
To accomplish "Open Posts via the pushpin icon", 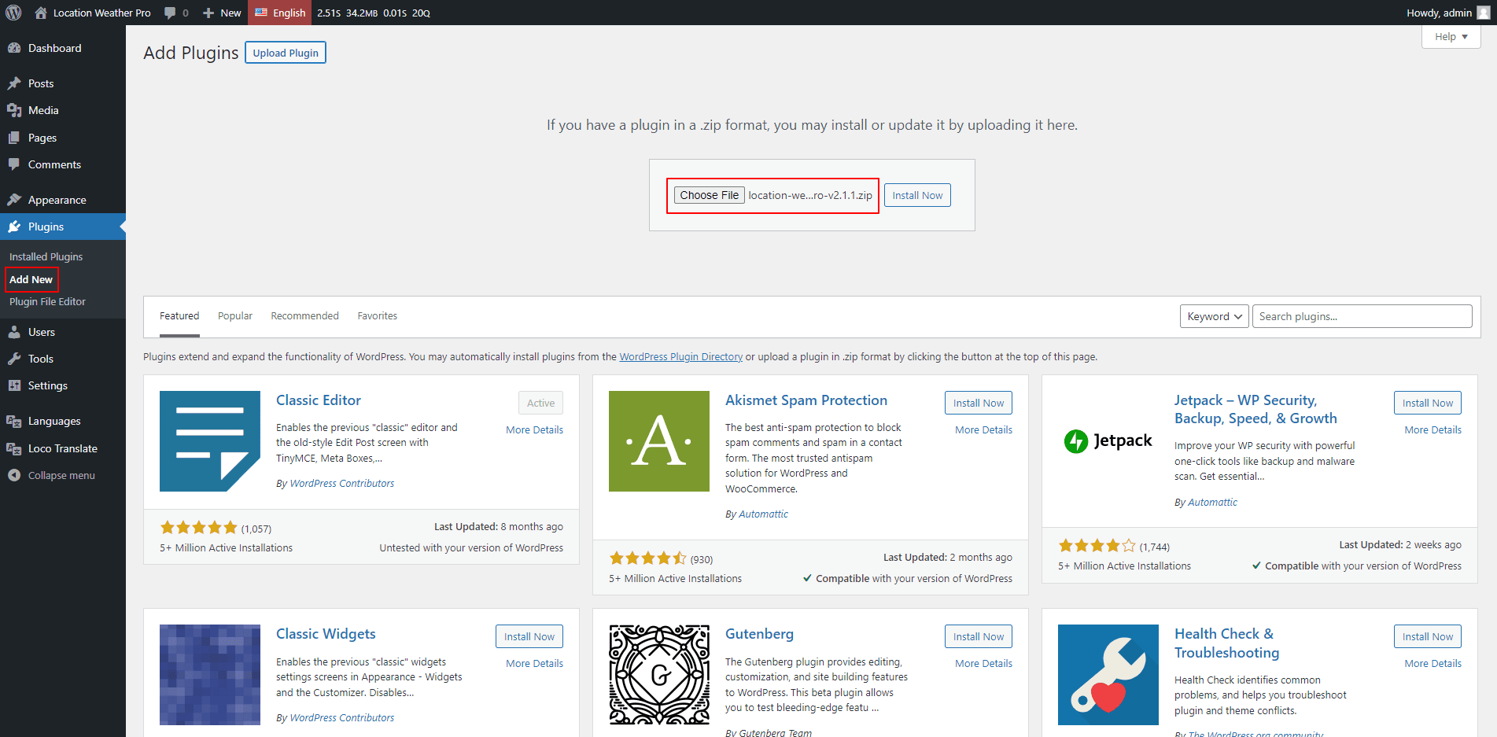I will point(14,83).
